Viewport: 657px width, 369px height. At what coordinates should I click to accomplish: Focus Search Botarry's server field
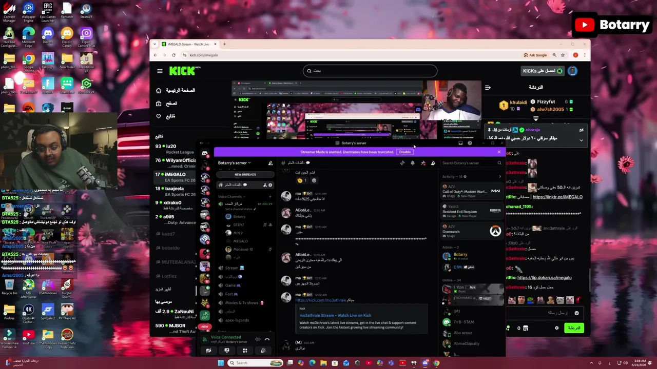coord(472,163)
